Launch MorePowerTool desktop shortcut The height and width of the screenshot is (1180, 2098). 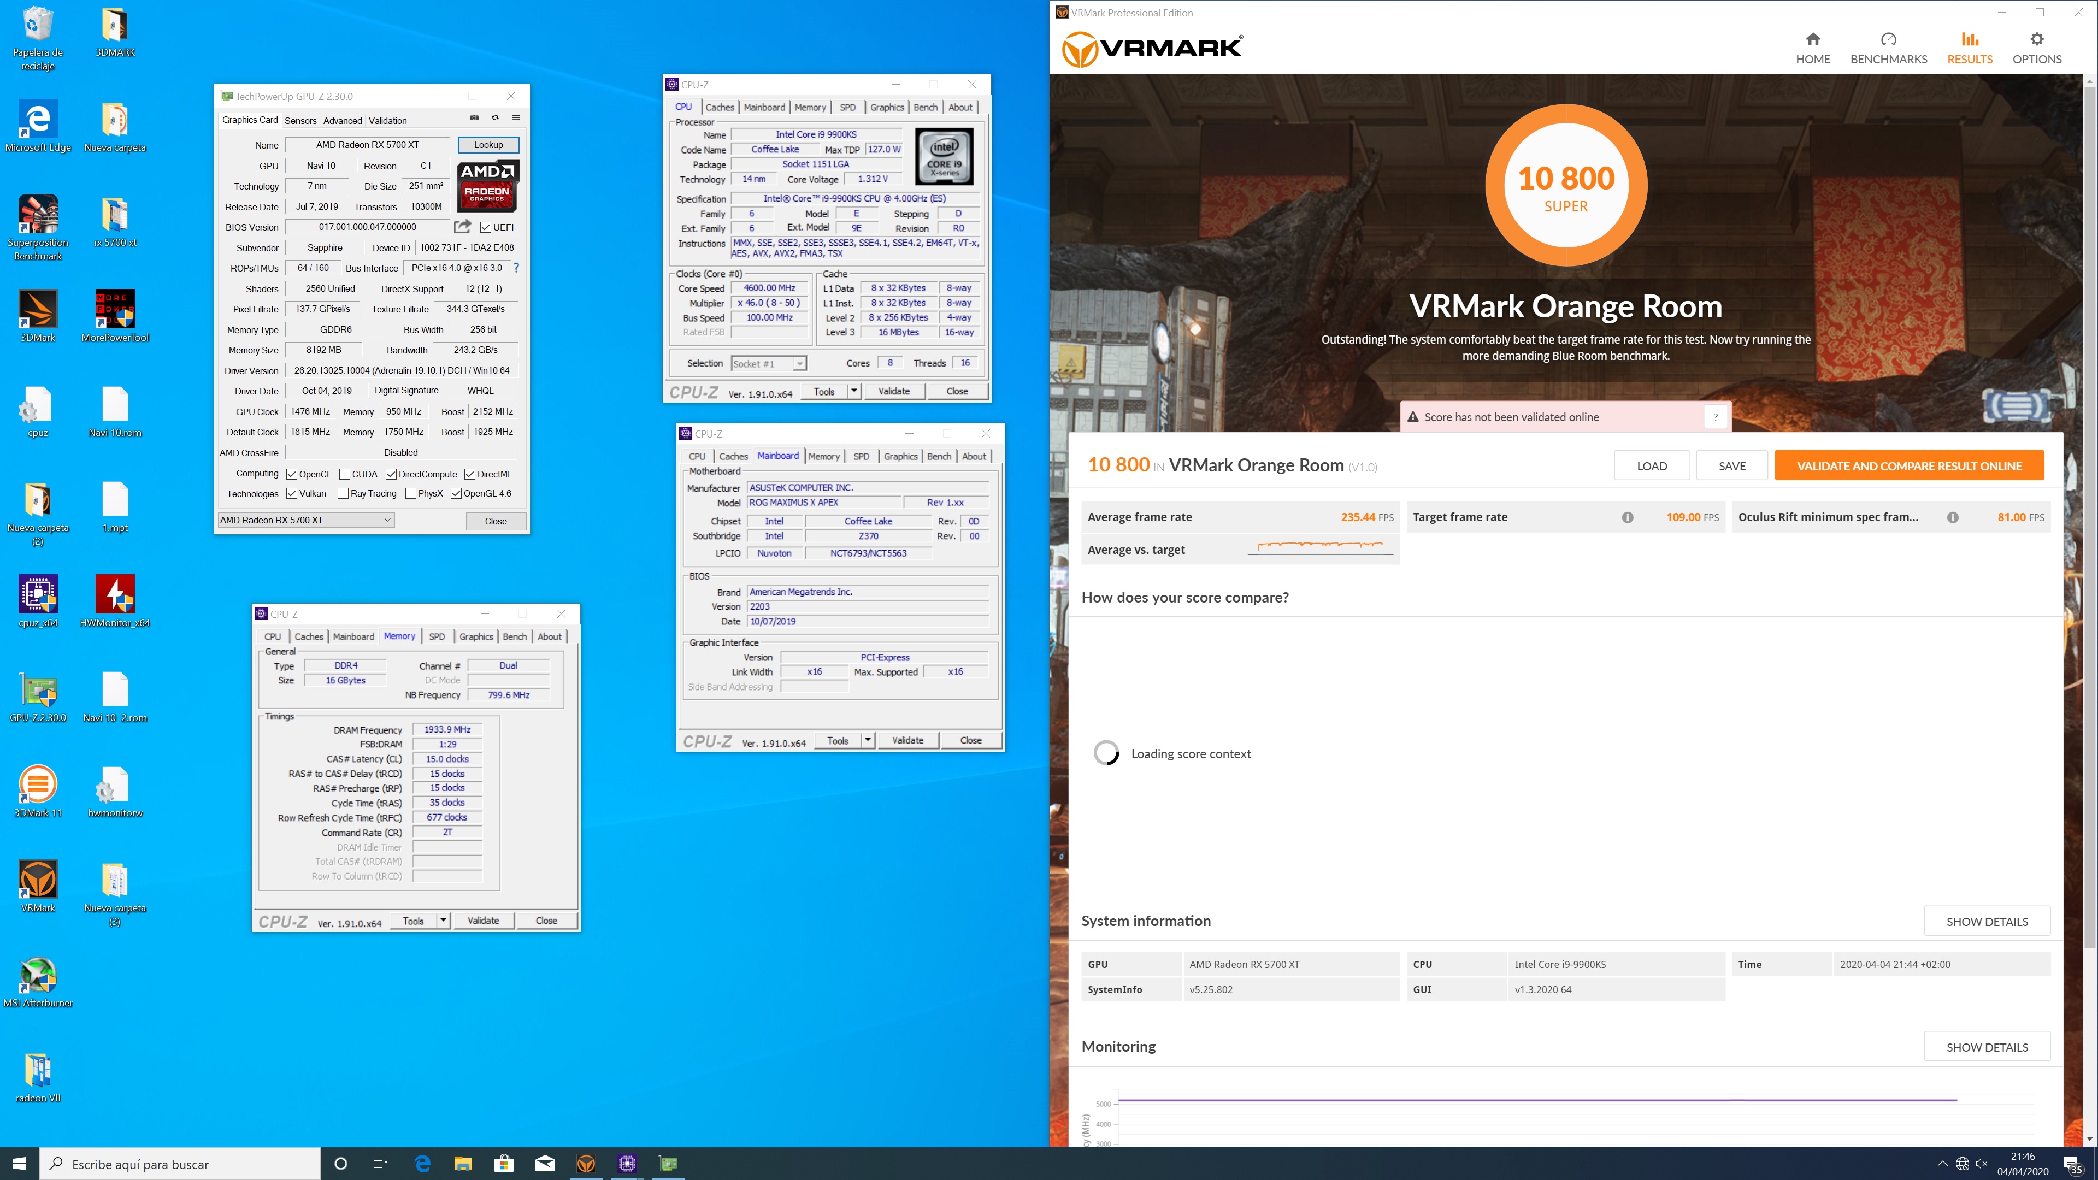click(x=115, y=316)
